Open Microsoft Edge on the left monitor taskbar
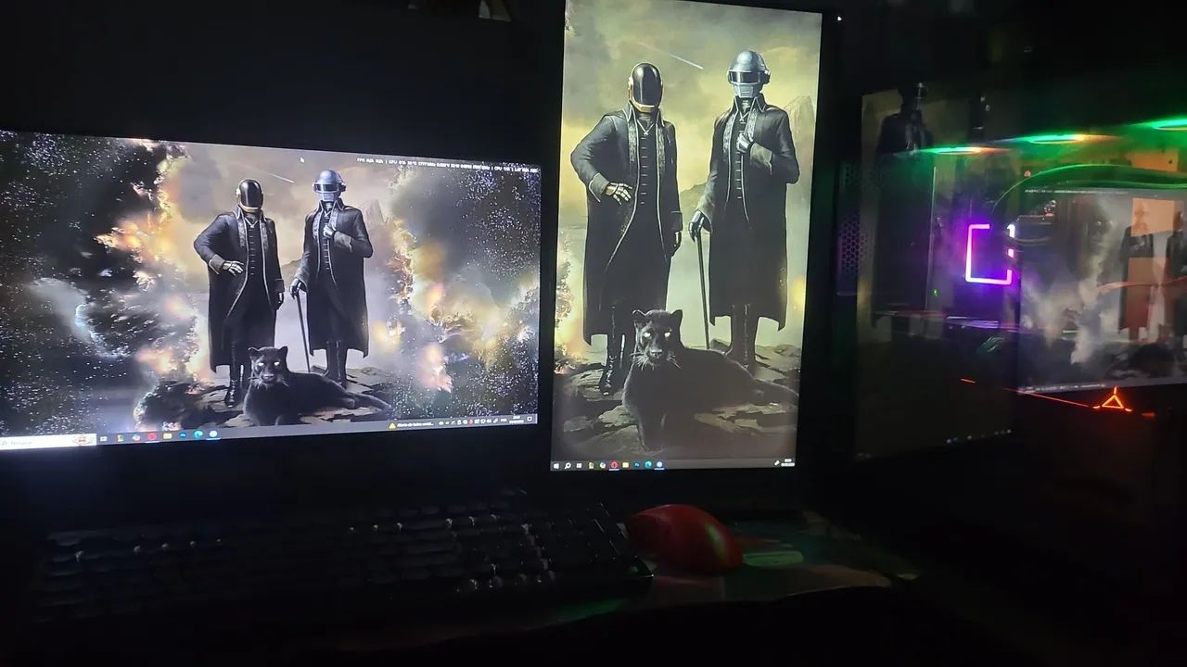The image size is (1187, 667). click(x=198, y=434)
